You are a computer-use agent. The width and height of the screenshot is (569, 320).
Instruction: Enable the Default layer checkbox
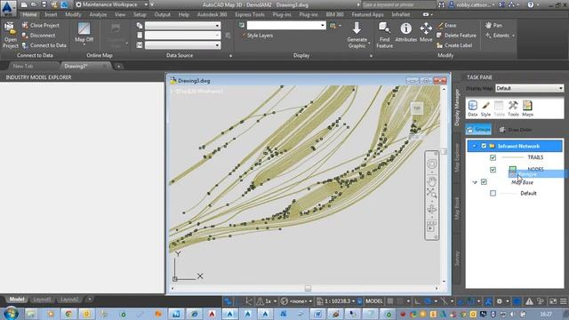click(x=493, y=193)
